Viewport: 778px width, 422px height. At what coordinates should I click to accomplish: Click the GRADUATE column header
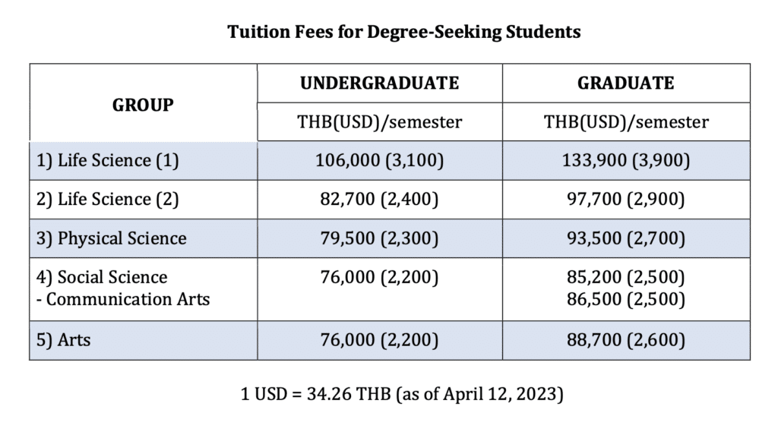625,83
